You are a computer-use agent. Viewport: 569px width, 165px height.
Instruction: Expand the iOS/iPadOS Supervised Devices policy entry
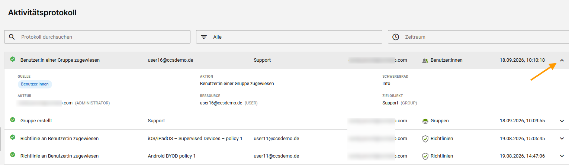tap(562, 139)
